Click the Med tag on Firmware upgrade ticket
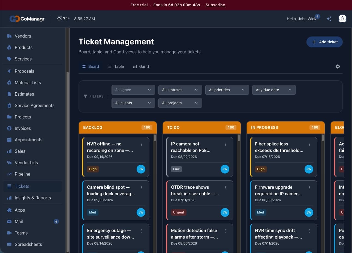The height and width of the screenshot is (253, 352). click(260, 212)
